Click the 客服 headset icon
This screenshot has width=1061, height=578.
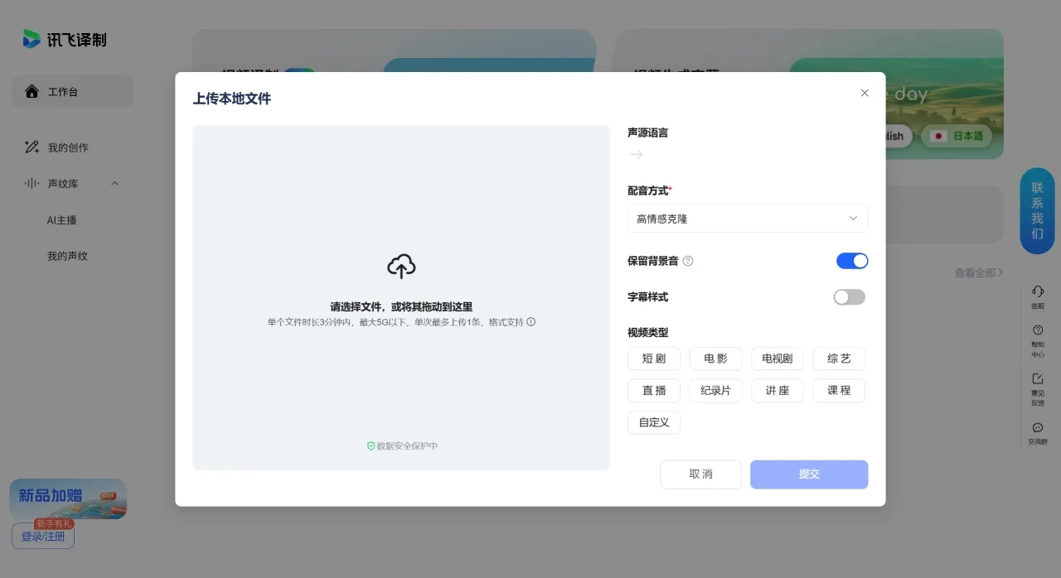coord(1038,291)
